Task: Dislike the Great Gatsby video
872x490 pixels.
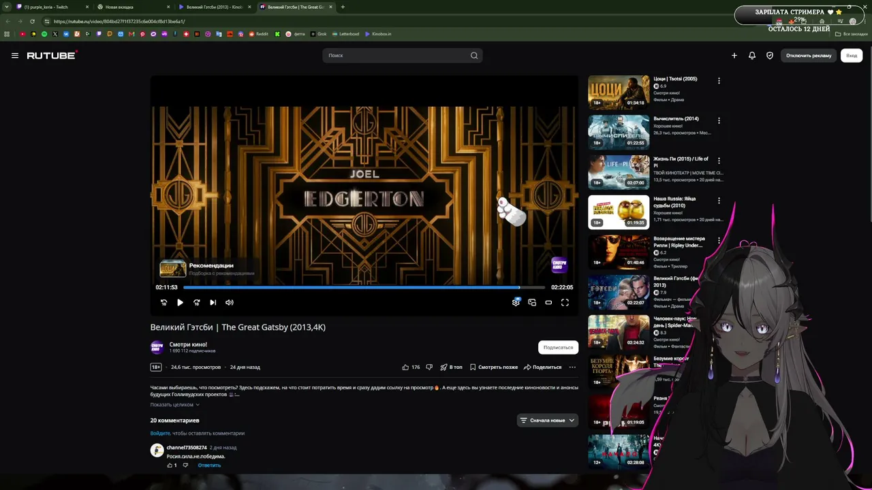Action: point(429,367)
